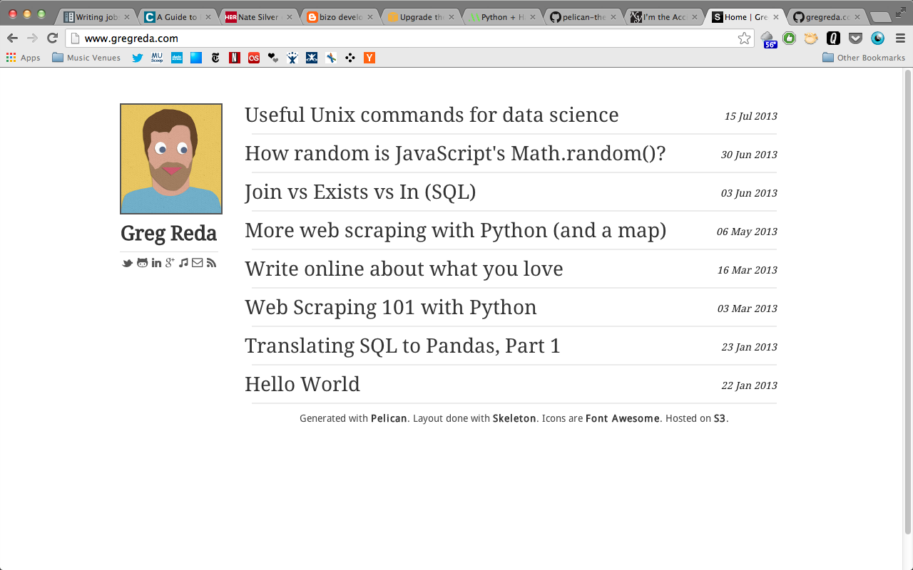The width and height of the screenshot is (913, 570).
Task: Open Write online about what you love post
Action: point(404,269)
